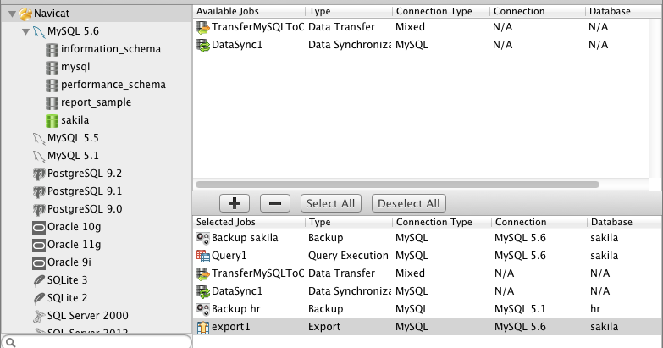This screenshot has height=348, width=663.
Task: Click the MySQL 5.6 dolphin icon
Action: pyautogui.click(x=39, y=31)
